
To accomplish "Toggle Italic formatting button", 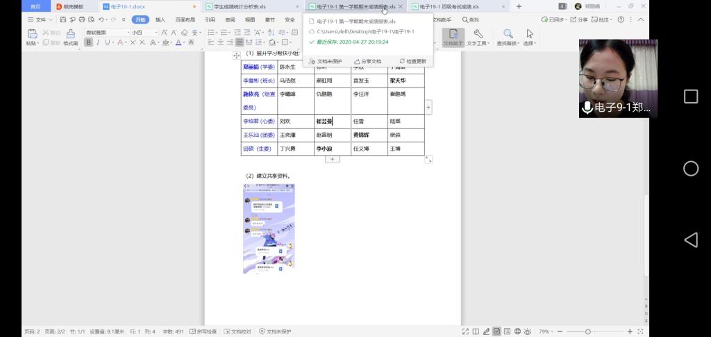I will [x=98, y=42].
